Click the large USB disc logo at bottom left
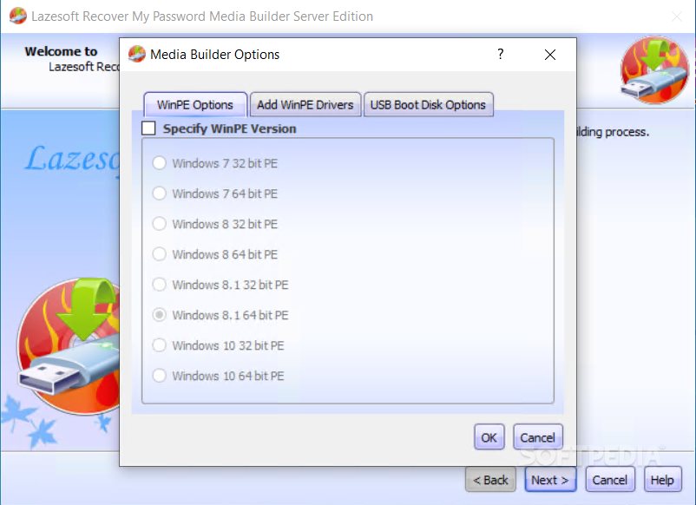 68,347
